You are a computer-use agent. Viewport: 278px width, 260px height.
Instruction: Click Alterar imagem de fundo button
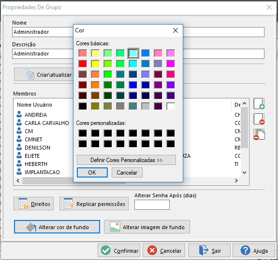(147, 227)
